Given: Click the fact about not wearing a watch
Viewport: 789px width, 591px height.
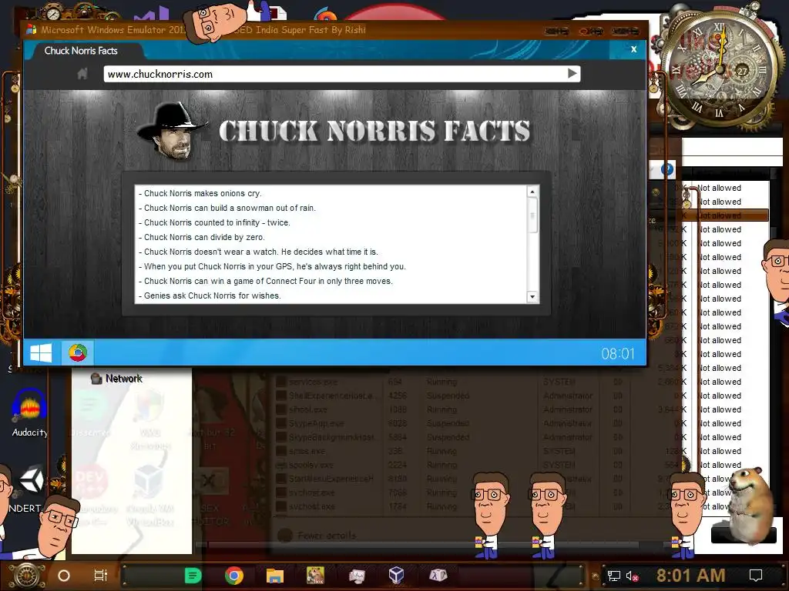Looking at the screenshot, I should pyautogui.click(x=258, y=252).
